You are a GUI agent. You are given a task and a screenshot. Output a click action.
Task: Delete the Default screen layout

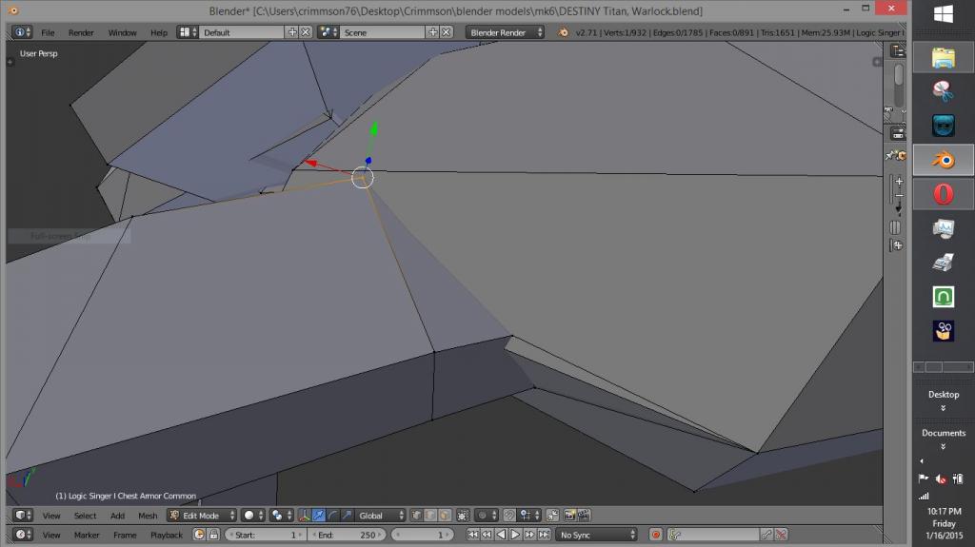[x=306, y=32]
